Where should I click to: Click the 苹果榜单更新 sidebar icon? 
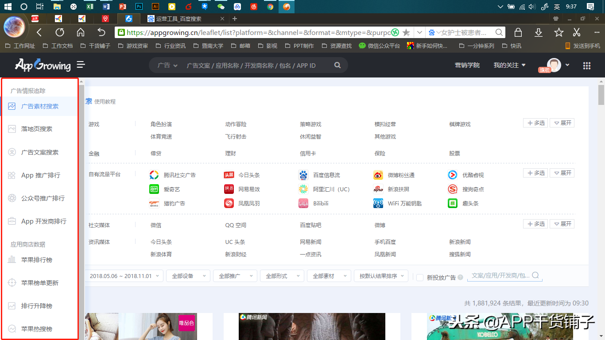click(12, 283)
